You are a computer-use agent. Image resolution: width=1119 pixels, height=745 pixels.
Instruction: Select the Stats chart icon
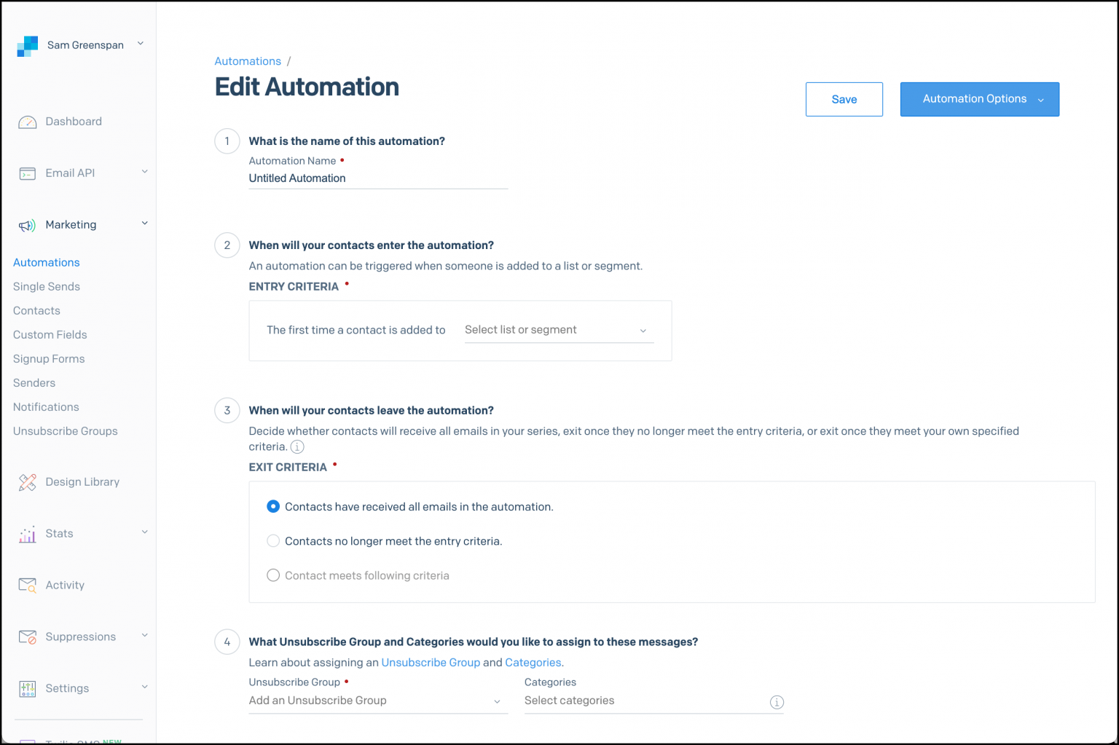(27, 534)
